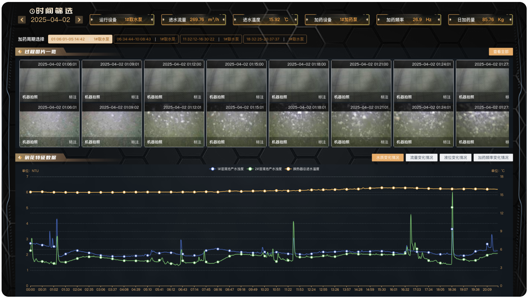Click the 进水流量 269.76 m³/h indicator card
This screenshot has width=528, height=298.
(194, 20)
